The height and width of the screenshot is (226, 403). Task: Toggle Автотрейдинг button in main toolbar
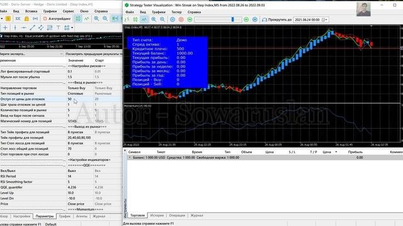coord(57,19)
